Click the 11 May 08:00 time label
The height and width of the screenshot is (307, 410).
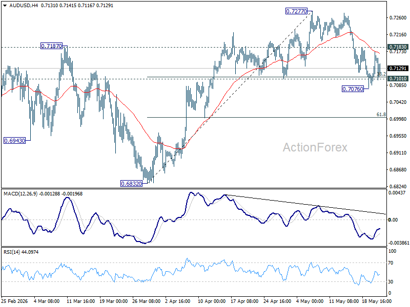[343, 301]
